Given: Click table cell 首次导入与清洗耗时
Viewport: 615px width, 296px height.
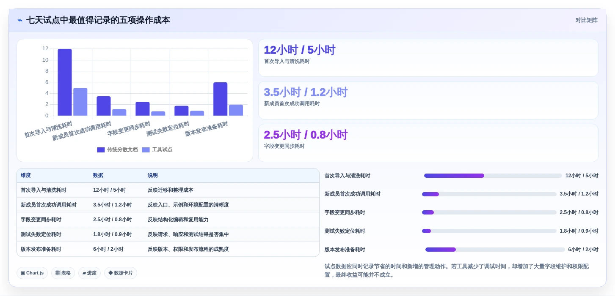Looking at the screenshot, I should tap(44, 190).
